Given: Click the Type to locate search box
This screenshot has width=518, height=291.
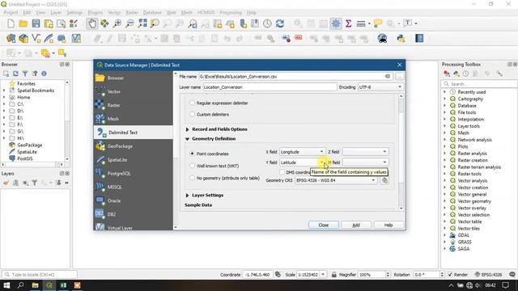Looking at the screenshot, I should coord(40,275).
